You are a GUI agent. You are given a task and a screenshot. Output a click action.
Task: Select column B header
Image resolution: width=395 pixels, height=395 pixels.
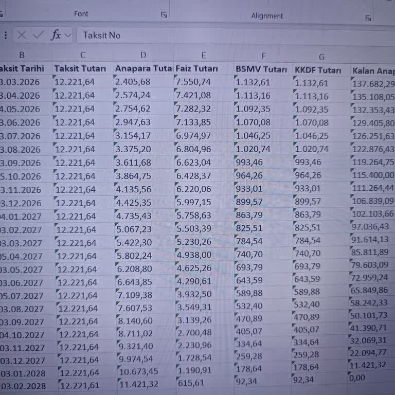click(x=22, y=55)
